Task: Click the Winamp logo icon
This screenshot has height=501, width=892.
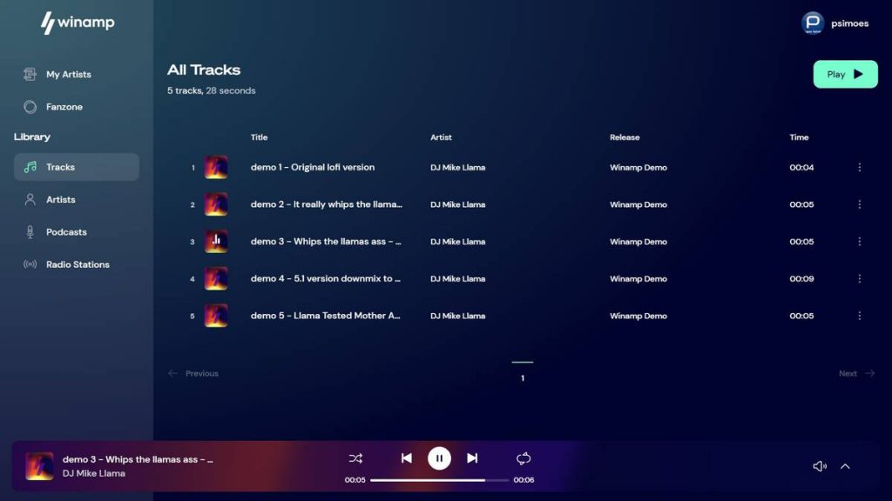Action: 48,23
